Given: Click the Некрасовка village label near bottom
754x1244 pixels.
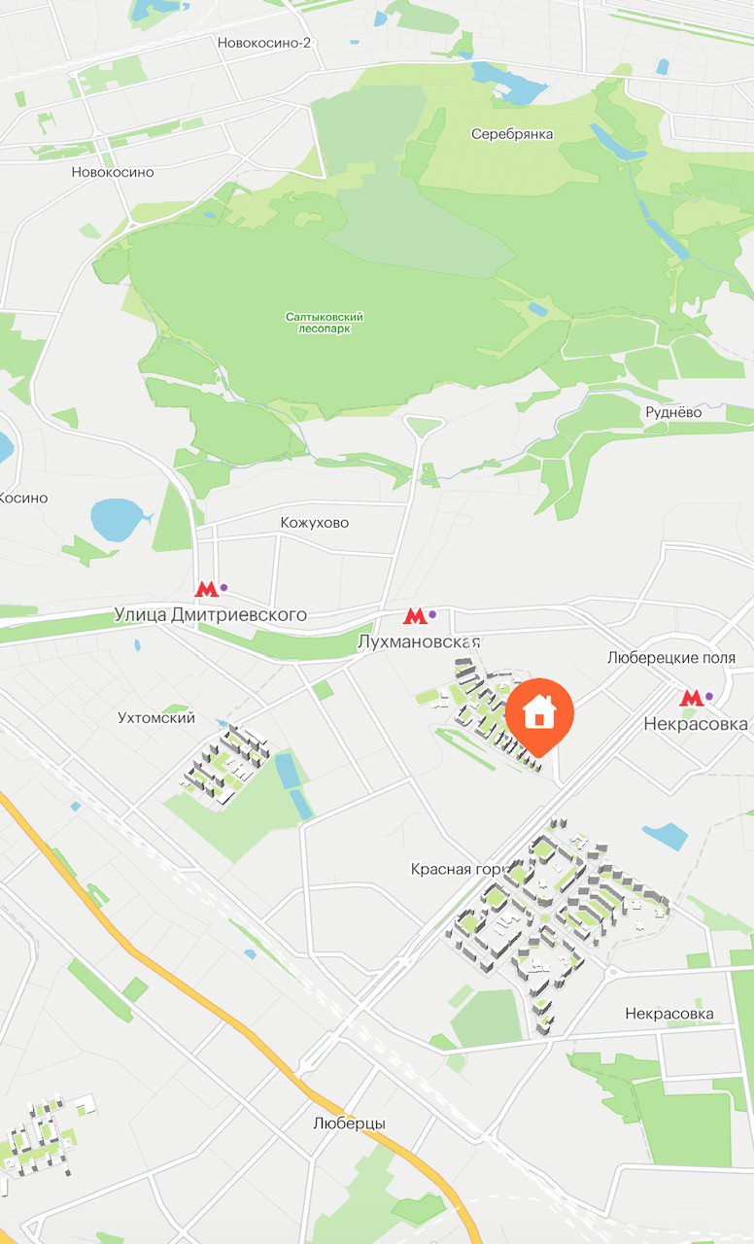Looking at the screenshot, I should [669, 1014].
